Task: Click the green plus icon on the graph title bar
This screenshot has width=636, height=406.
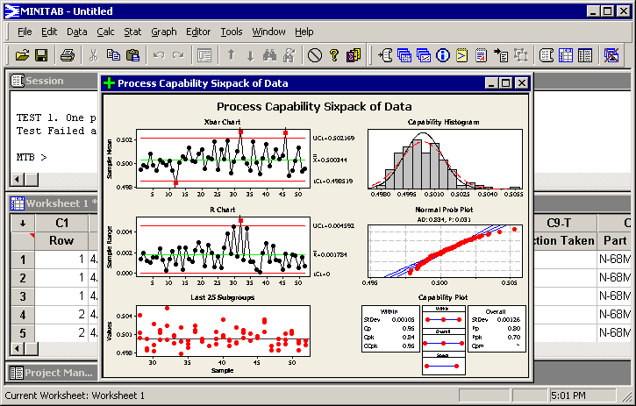Action: [109, 83]
